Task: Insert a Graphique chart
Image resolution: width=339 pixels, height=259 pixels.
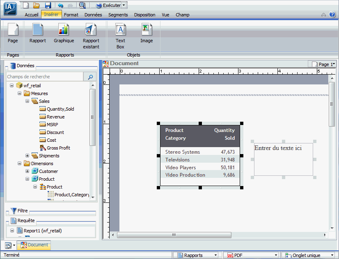Action: coord(64,33)
